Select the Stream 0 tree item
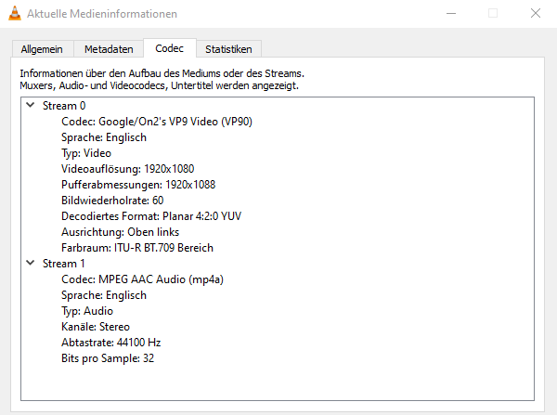The image size is (557, 415). (x=64, y=106)
